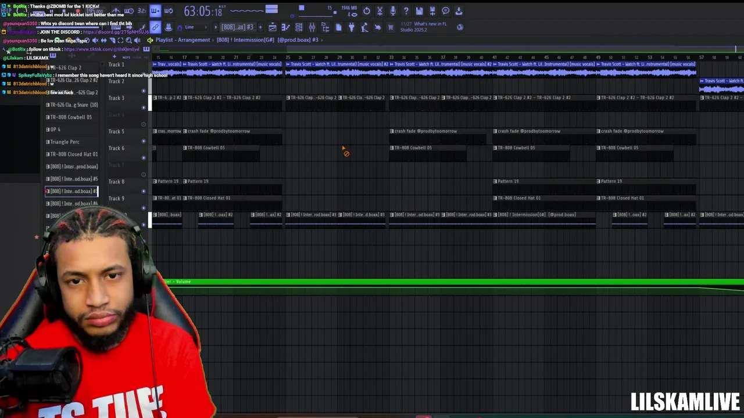This screenshot has width=744, height=418.
Task: Open playlist options play-arrow menu
Action: pos(150,40)
